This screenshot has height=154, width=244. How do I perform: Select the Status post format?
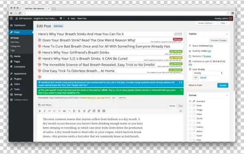pos(190,131)
